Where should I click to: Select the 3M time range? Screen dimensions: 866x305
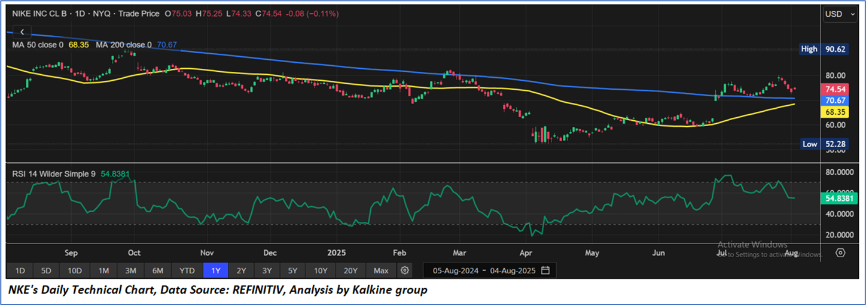[x=130, y=270]
